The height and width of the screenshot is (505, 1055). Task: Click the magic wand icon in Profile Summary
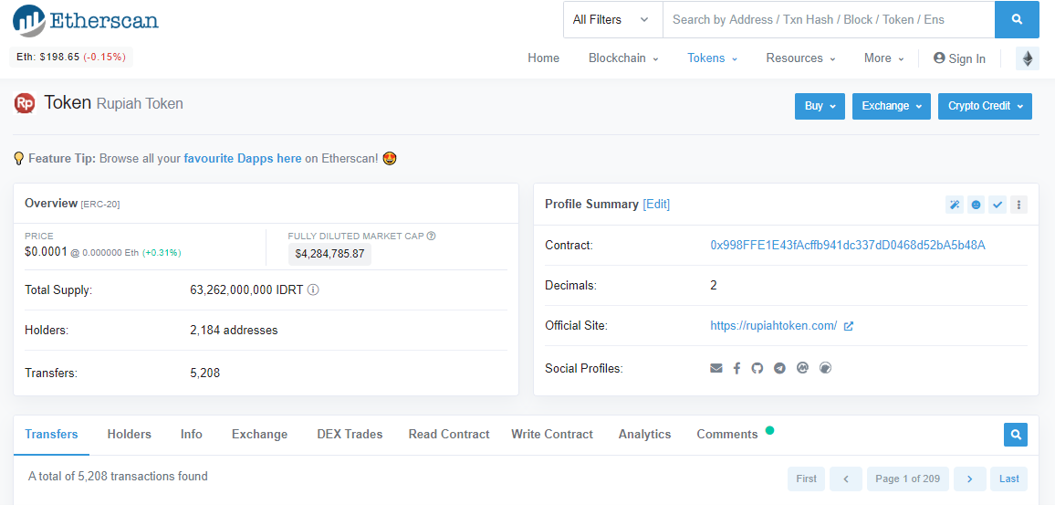(x=954, y=205)
